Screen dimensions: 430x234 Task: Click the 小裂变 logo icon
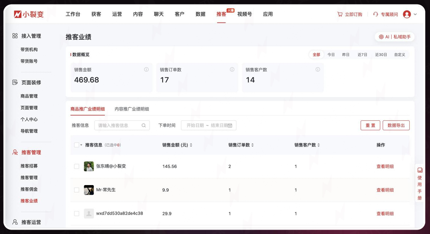(18, 14)
